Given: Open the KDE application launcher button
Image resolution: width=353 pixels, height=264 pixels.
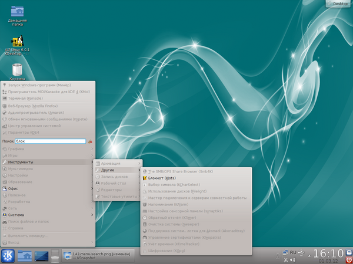Looking at the screenshot, I should (8, 255).
